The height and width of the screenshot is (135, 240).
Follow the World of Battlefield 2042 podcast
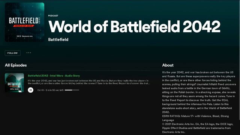click(12, 53)
